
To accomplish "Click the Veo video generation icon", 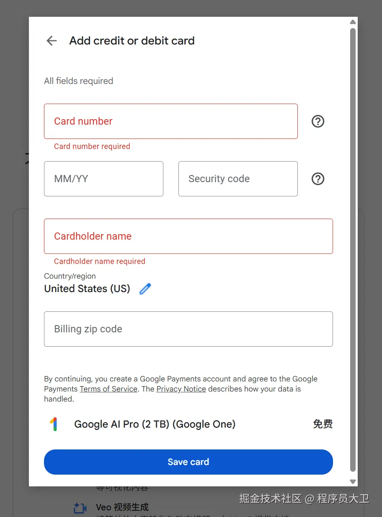I will tap(80, 508).
